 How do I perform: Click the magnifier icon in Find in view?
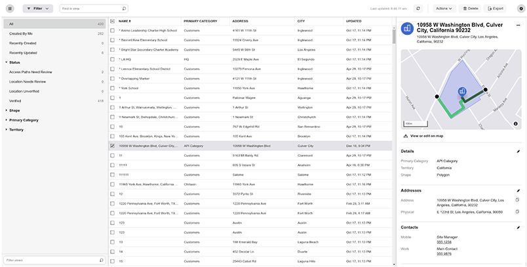[124, 9]
